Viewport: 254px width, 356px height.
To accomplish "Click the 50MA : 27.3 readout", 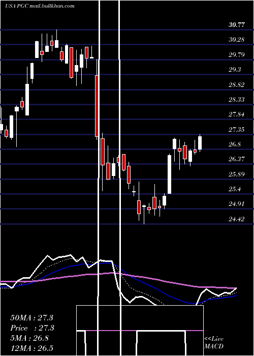I will pyautogui.click(x=31, y=318).
